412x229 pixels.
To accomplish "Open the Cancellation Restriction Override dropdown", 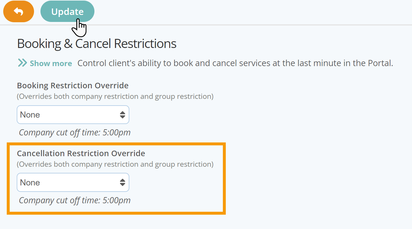I will (x=73, y=182).
